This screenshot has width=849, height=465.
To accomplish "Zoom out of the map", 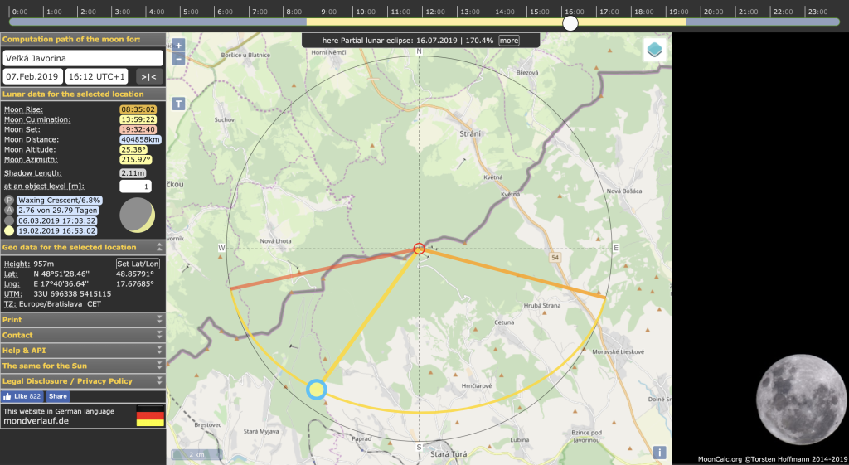I will coord(178,59).
